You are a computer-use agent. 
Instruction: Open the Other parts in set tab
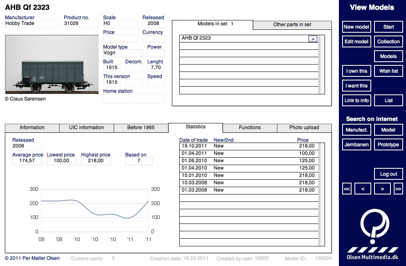292,25
